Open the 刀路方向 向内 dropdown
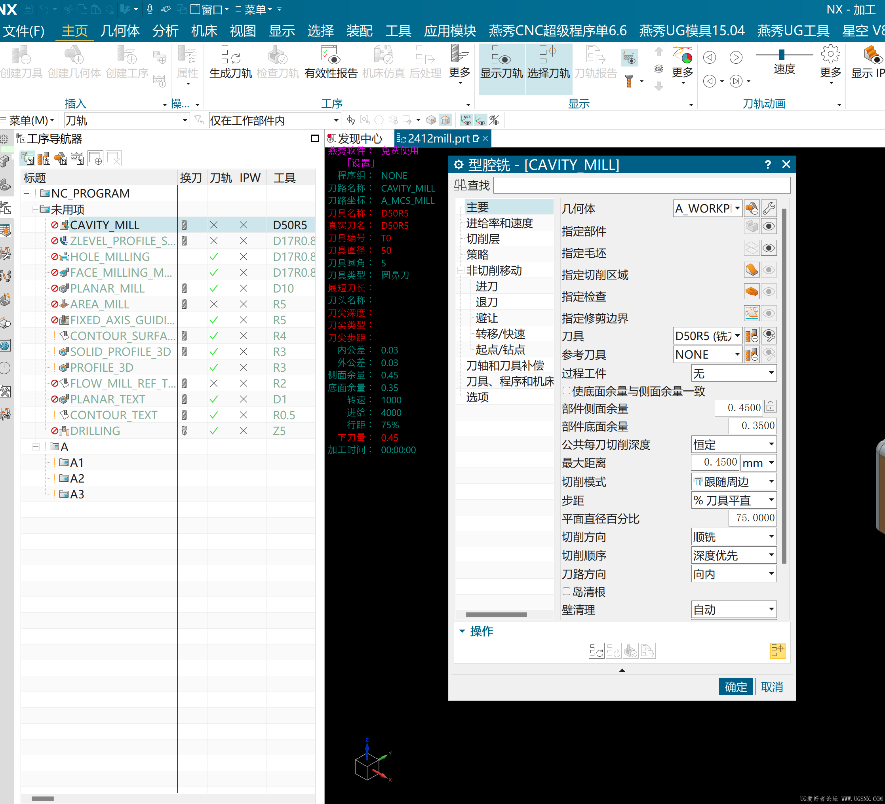 point(734,574)
